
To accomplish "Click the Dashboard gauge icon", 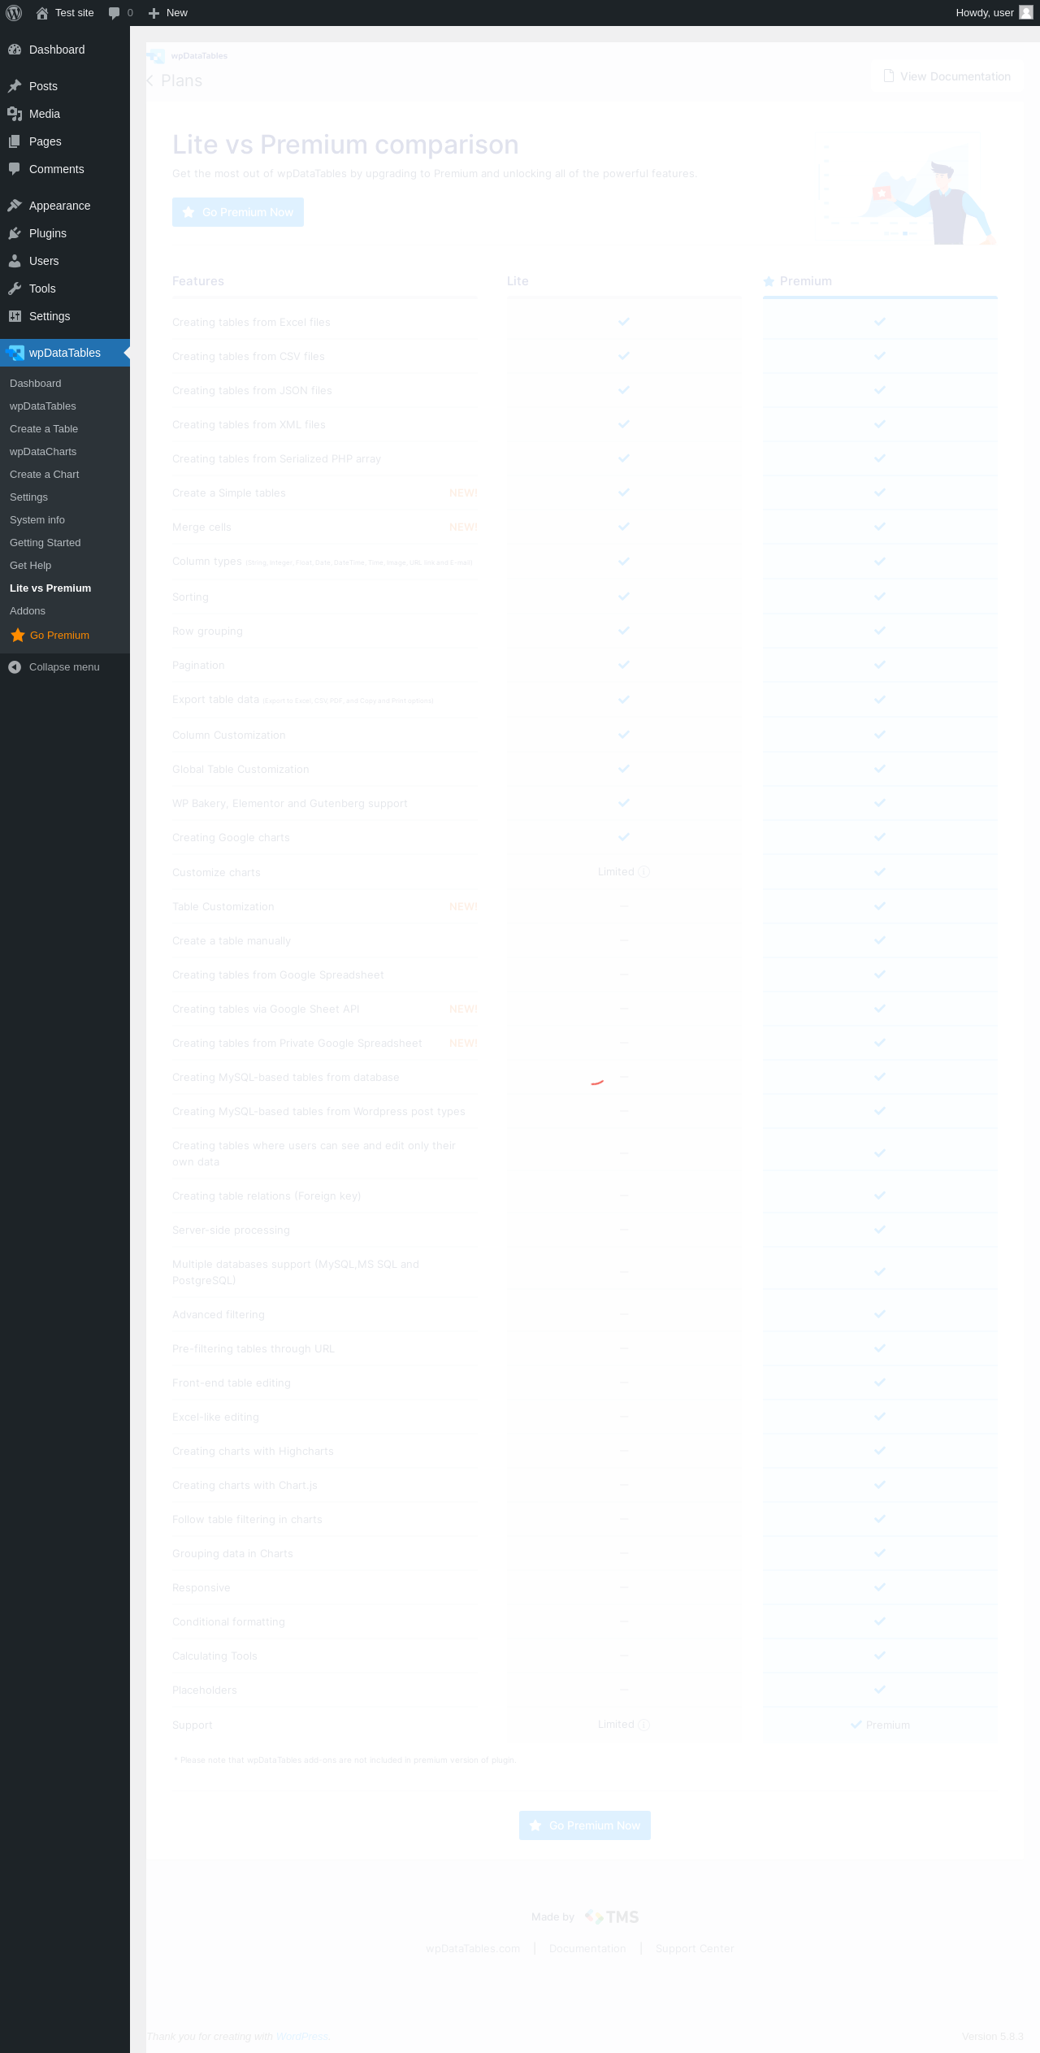I will tap(15, 50).
